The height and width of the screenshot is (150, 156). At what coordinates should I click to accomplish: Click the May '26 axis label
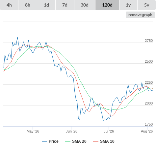(33, 131)
